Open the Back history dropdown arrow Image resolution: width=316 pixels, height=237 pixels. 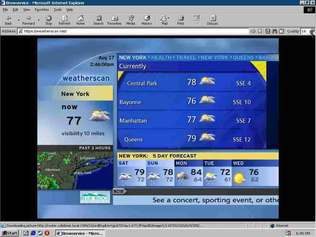point(19,20)
